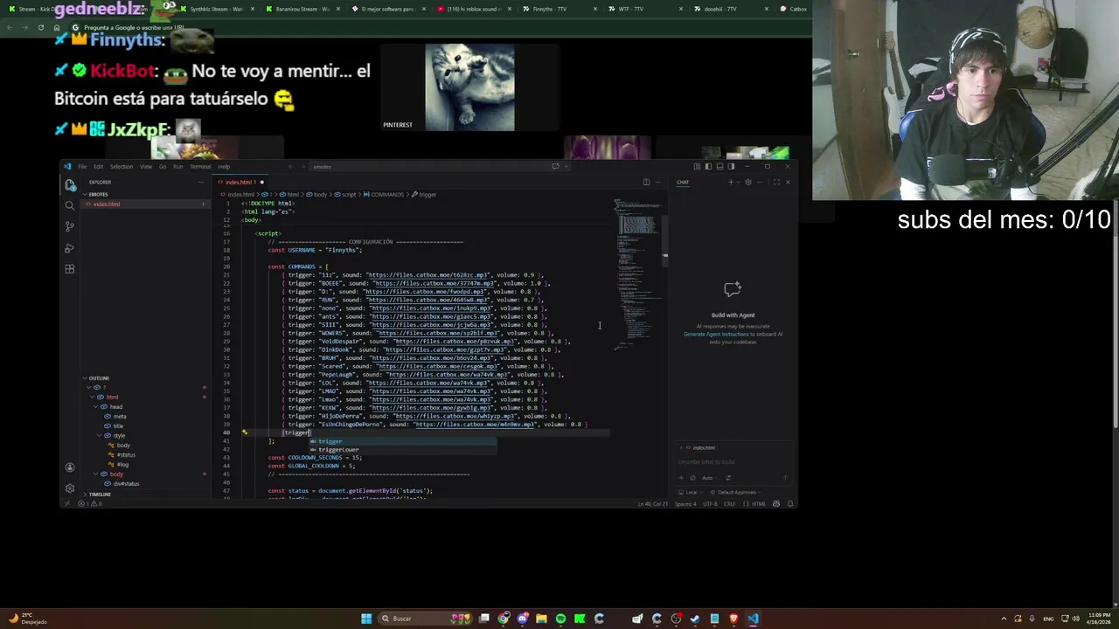Open the Windows Start menu
Image resolution: width=1119 pixels, height=629 pixels.
366,619
